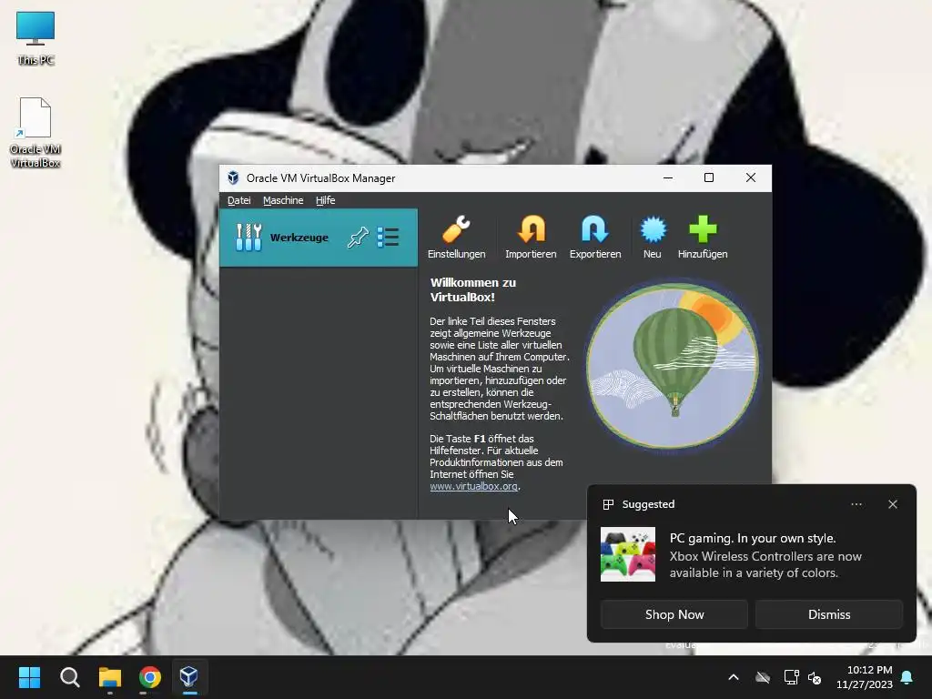Select Oracle VM VirtualBox desktop shortcut
This screenshot has height=699, width=932.
tap(35, 133)
